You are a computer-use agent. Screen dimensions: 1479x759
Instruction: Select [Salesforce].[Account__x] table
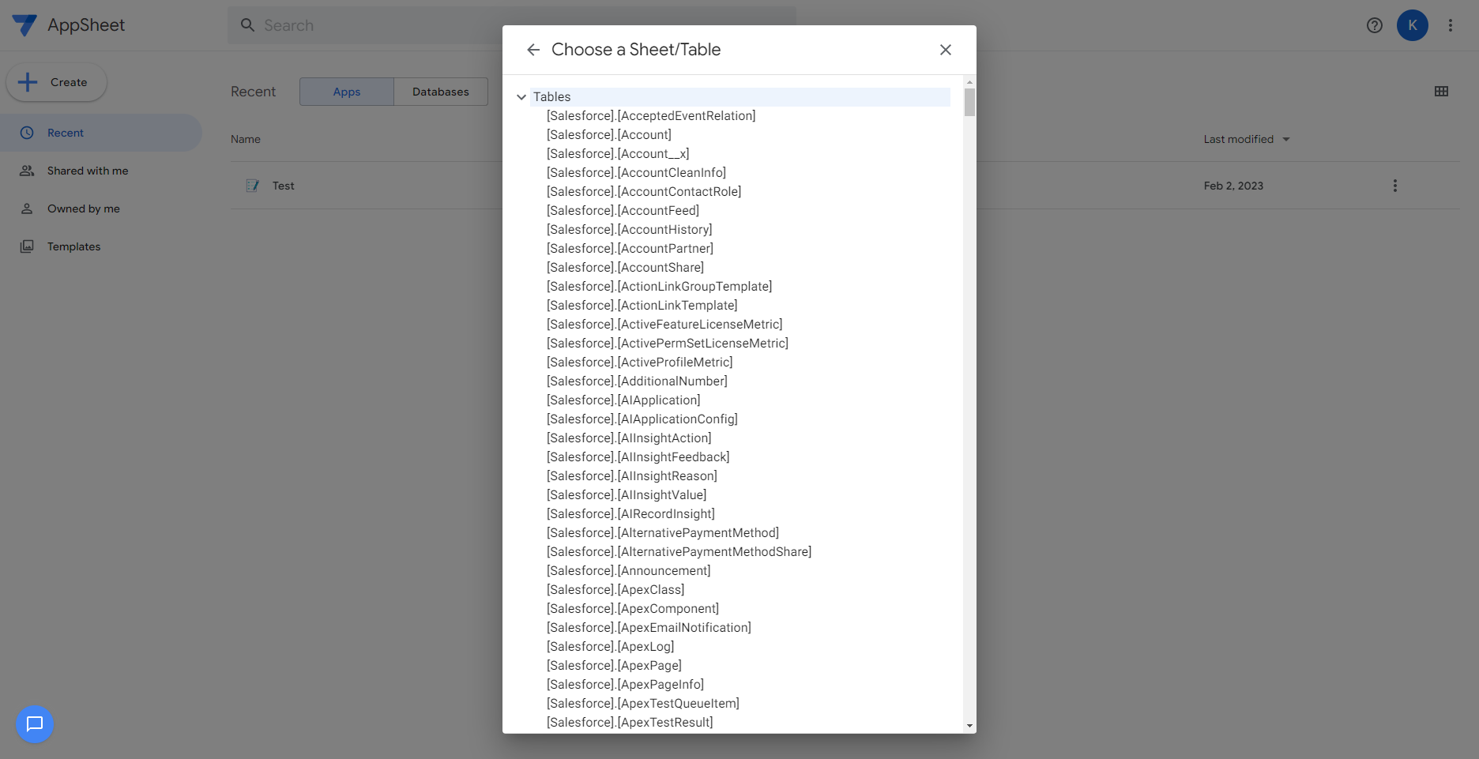[x=618, y=154]
